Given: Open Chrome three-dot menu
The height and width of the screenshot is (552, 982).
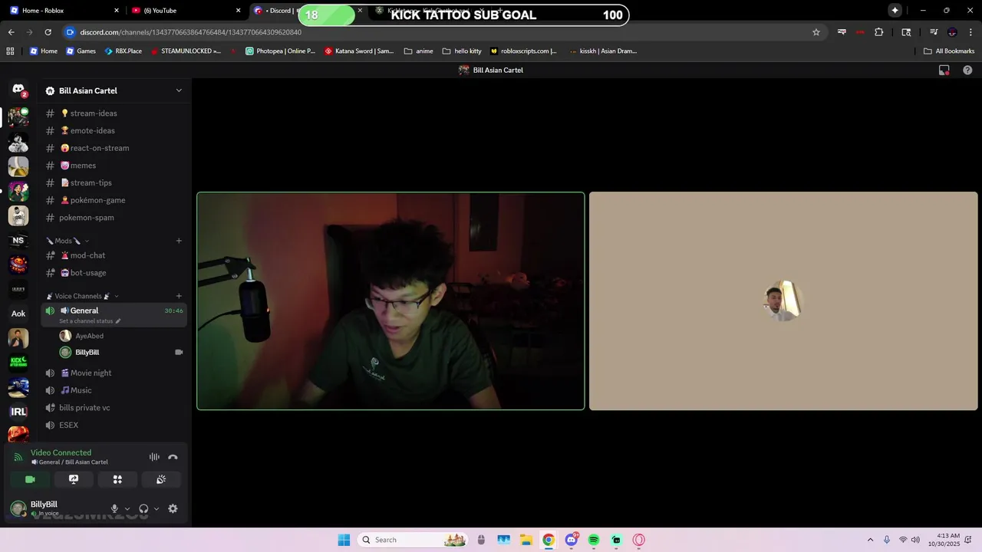Looking at the screenshot, I should pos(970,32).
